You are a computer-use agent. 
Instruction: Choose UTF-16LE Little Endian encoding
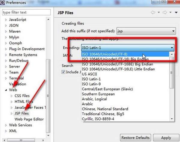pos(118,69)
